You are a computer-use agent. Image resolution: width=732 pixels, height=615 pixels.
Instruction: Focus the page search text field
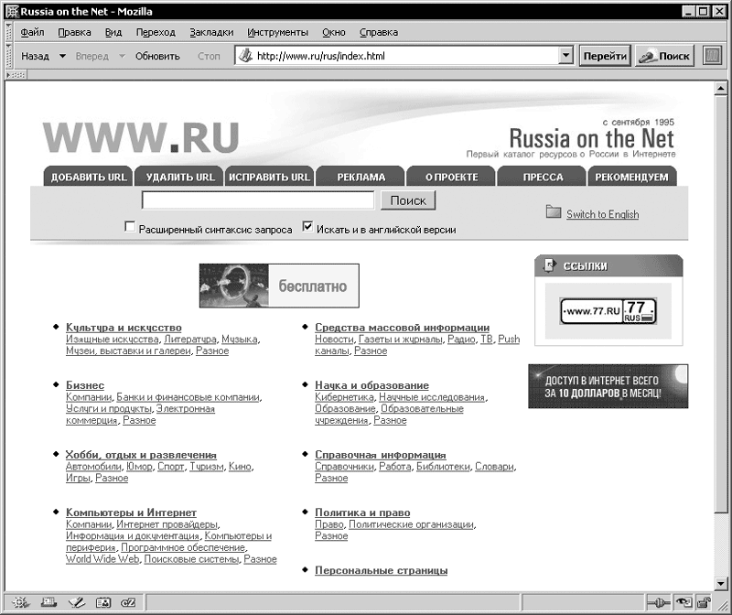258,200
